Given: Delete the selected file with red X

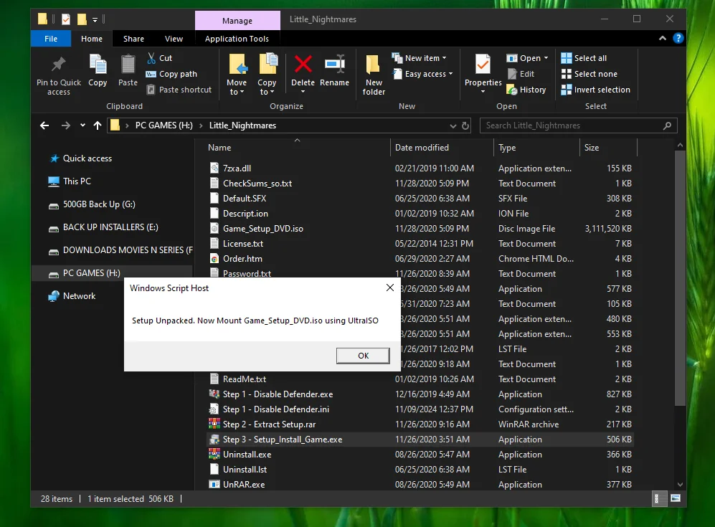Looking at the screenshot, I should [x=303, y=73].
